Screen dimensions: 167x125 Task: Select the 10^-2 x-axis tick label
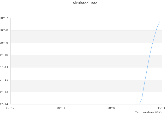coord(10,108)
